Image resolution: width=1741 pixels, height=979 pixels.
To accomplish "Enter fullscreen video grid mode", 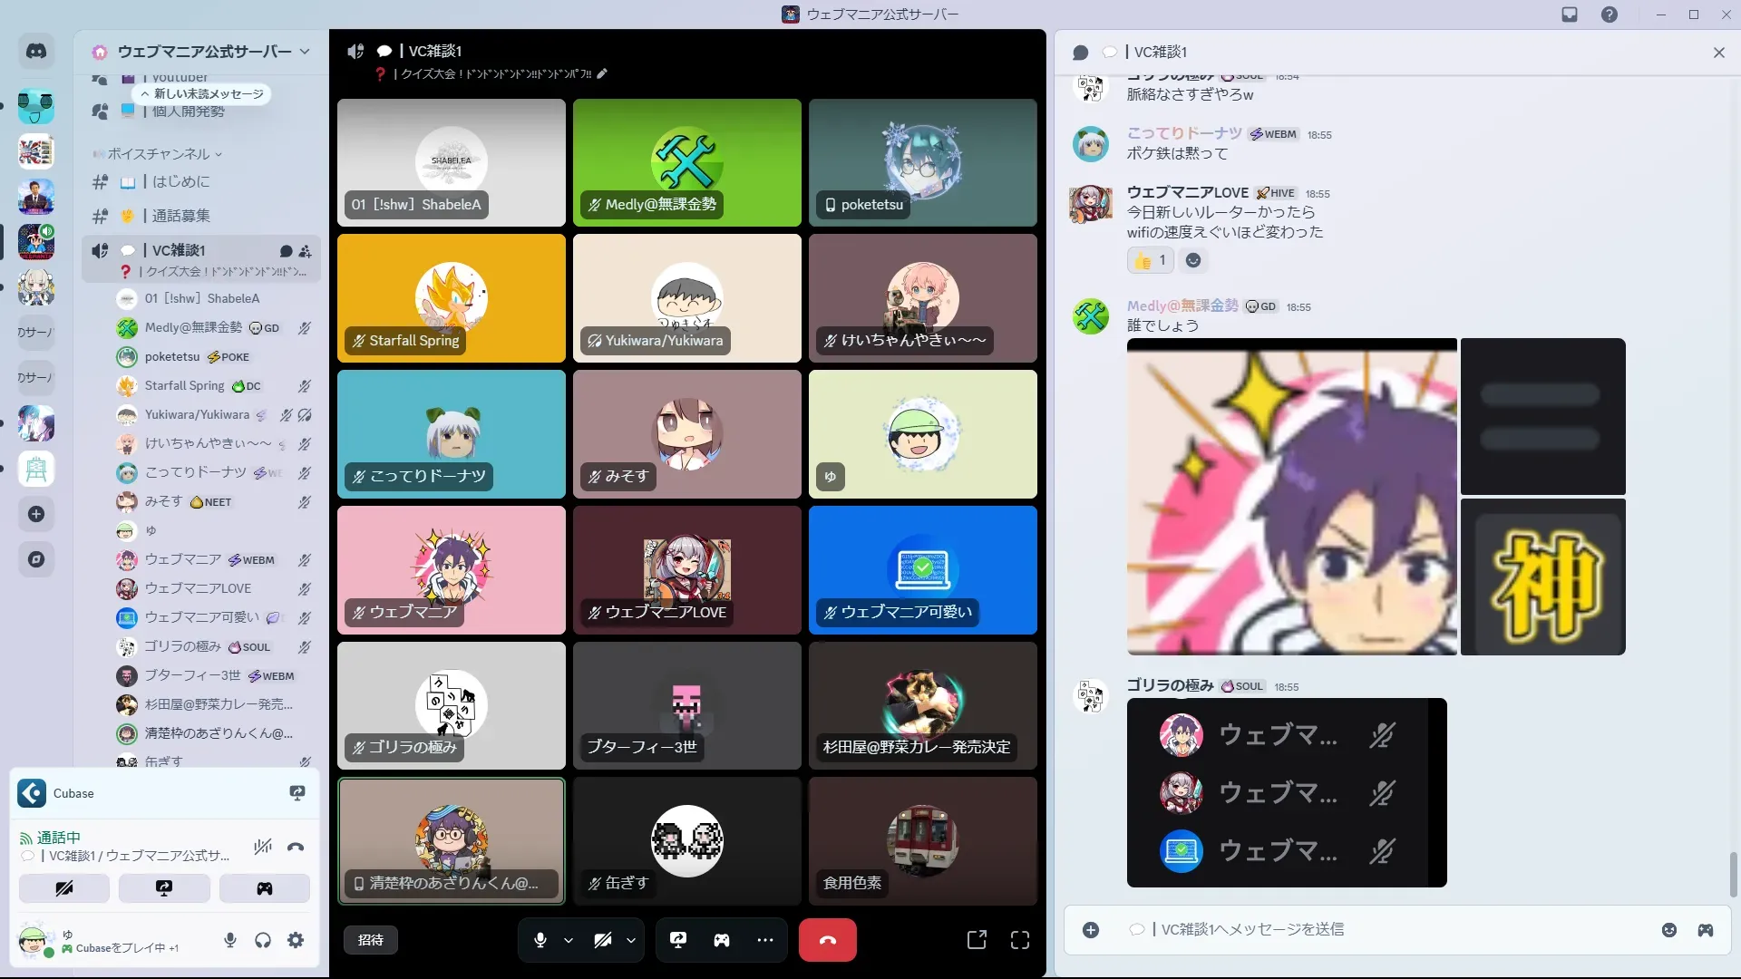I will click(1020, 940).
